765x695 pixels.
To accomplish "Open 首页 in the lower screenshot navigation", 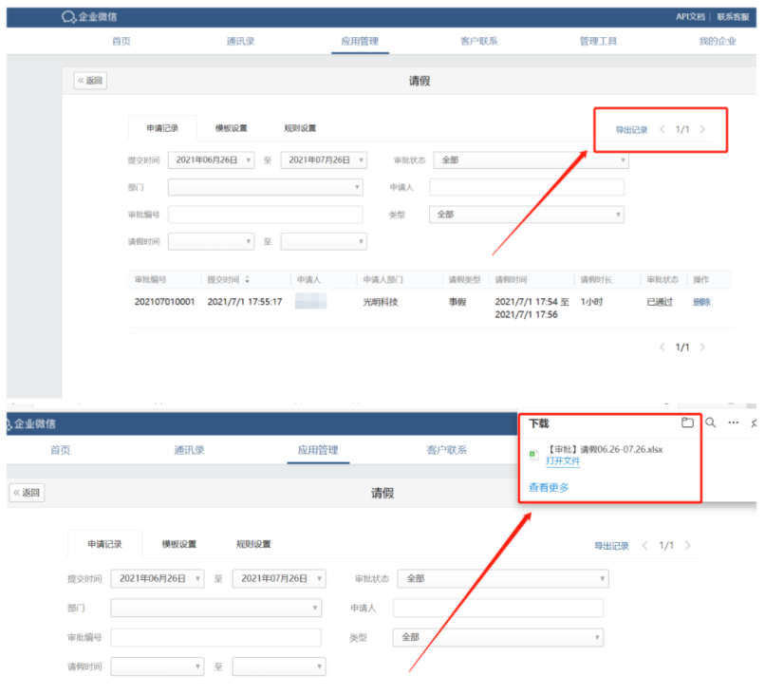I will [61, 450].
